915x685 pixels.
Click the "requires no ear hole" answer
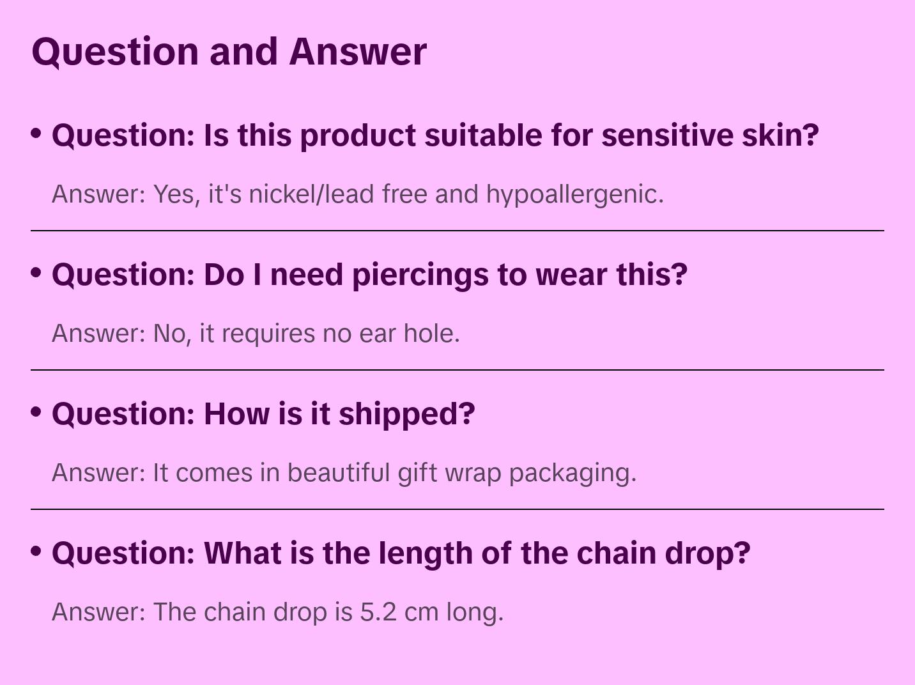click(256, 334)
